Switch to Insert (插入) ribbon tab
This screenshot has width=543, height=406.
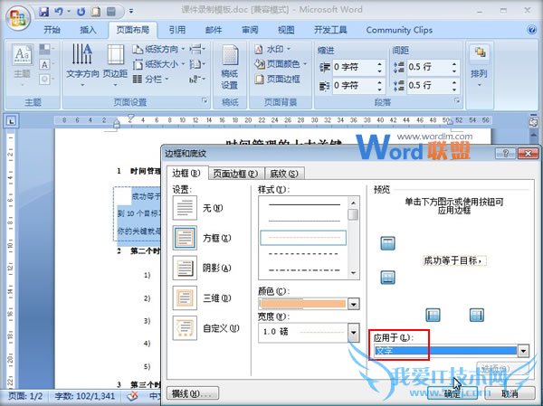coord(88,30)
